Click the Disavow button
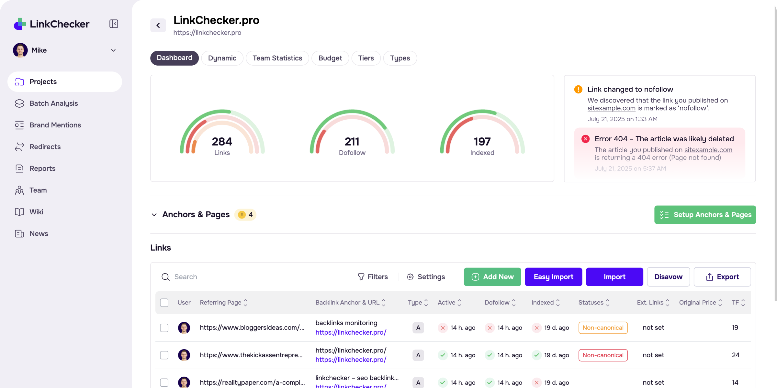The width and height of the screenshot is (777, 388). click(x=669, y=277)
